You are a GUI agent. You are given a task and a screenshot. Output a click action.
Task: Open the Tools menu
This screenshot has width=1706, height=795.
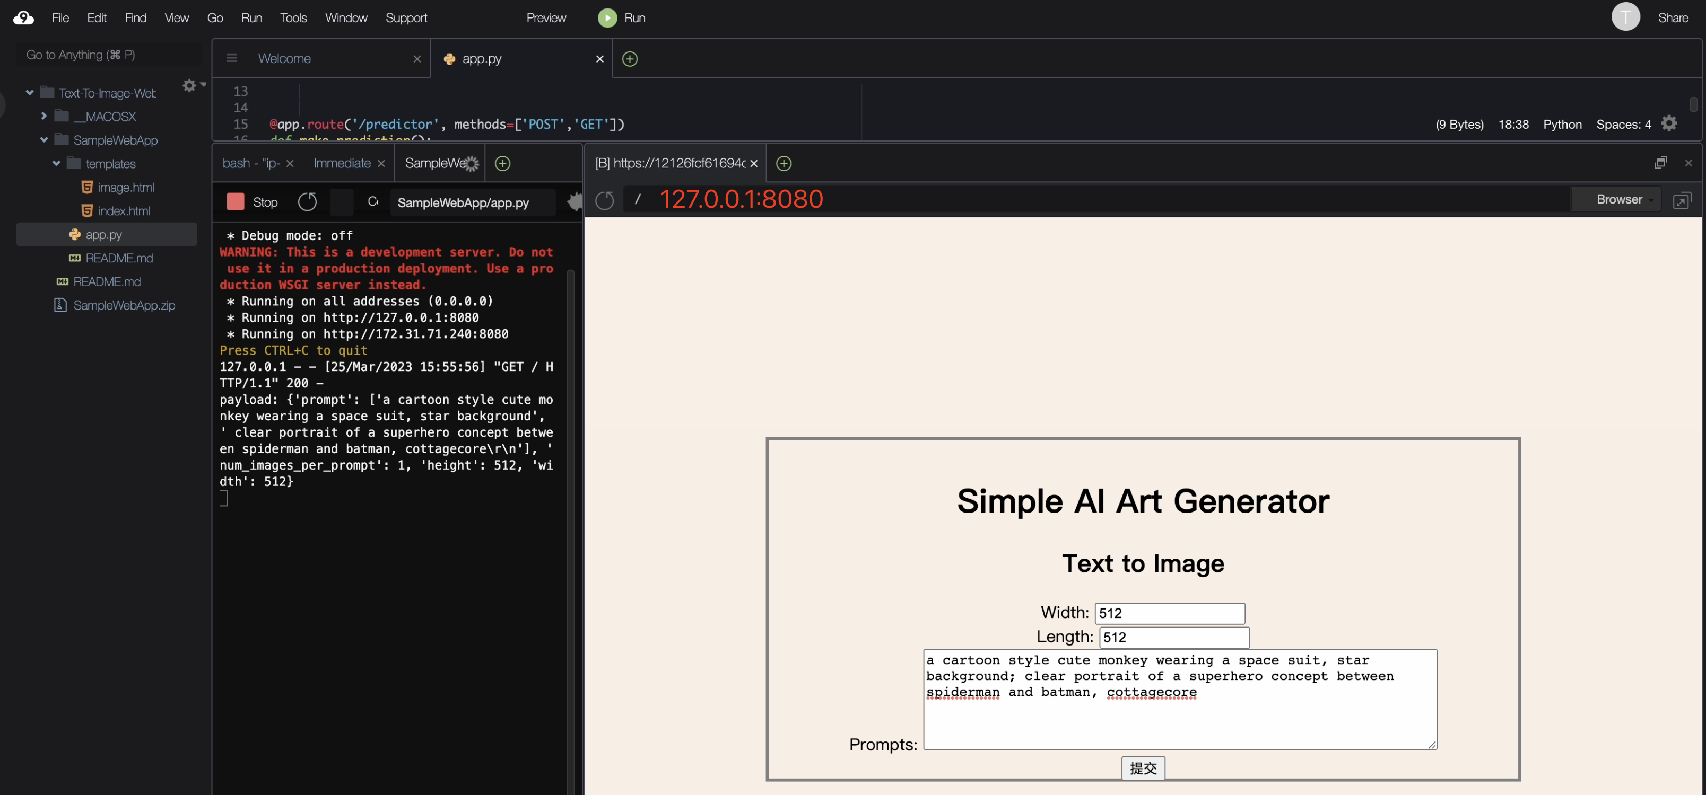293,18
